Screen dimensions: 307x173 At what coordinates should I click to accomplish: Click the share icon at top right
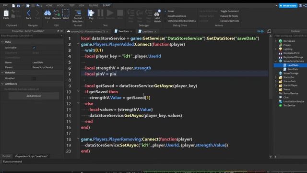(x=305, y=5)
